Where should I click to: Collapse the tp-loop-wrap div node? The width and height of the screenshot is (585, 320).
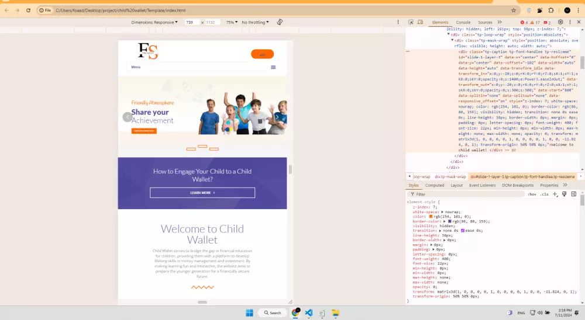point(449,34)
